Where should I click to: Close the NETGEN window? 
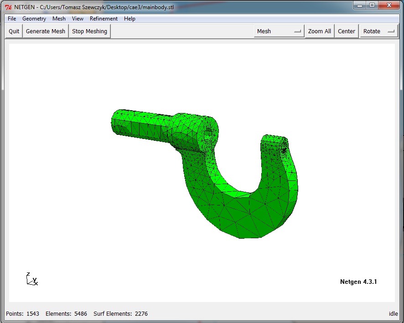click(389, 5)
